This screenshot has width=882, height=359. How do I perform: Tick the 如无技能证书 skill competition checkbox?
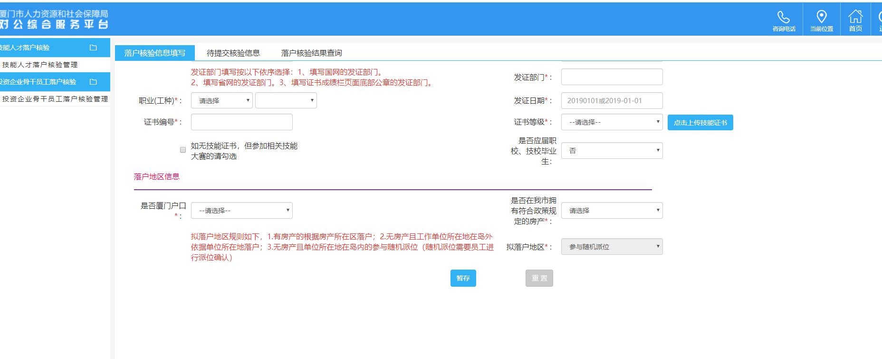tap(183, 150)
